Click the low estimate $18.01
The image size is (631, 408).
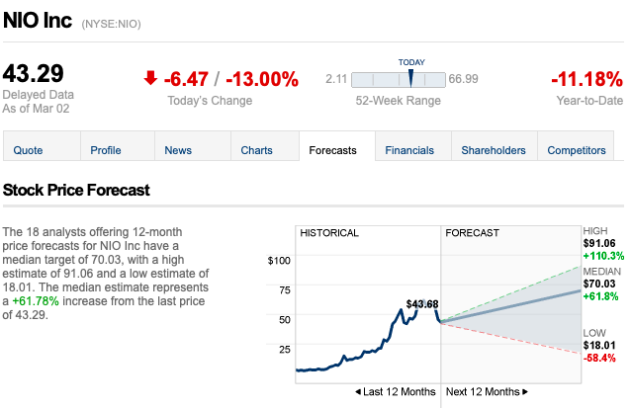[x=599, y=346]
